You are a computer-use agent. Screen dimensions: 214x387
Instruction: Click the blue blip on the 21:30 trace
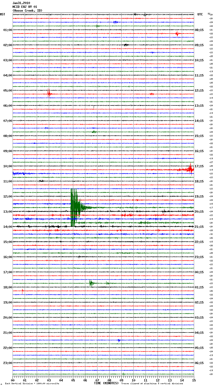pos(119,340)
